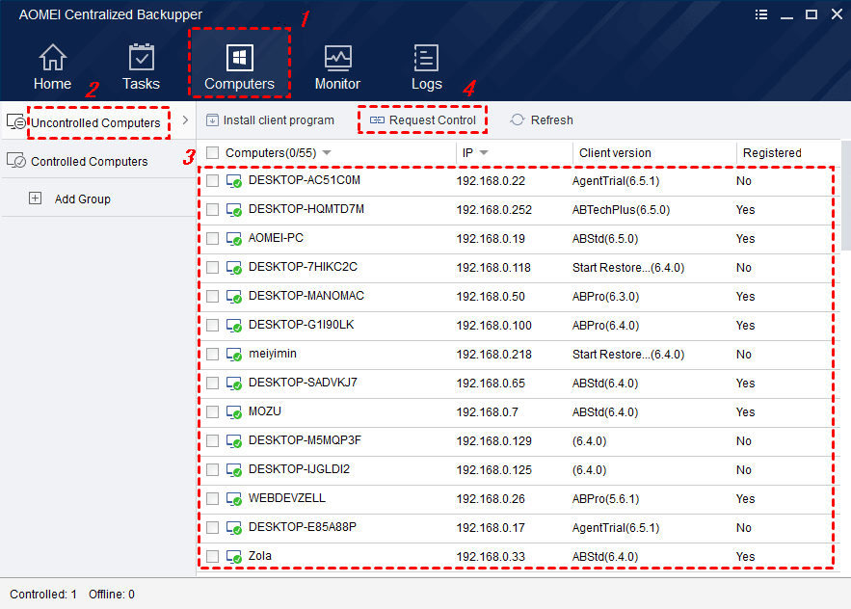Check the box for DESKTOP-HQMTD7M
This screenshot has height=609, width=851.
[x=213, y=209]
